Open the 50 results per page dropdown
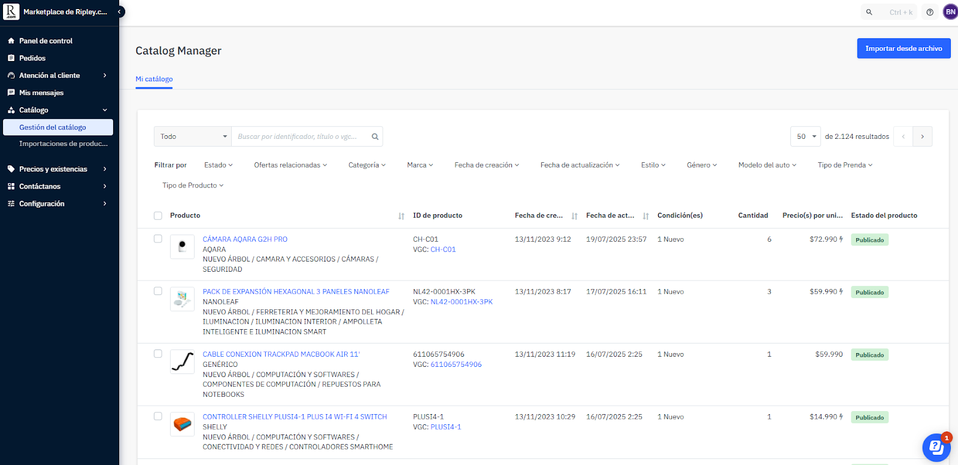This screenshot has height=465, width=958. pos(806,136)
